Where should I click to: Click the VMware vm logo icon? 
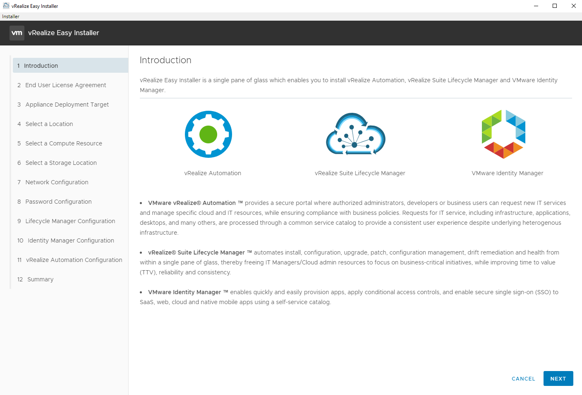click(17, 33)
